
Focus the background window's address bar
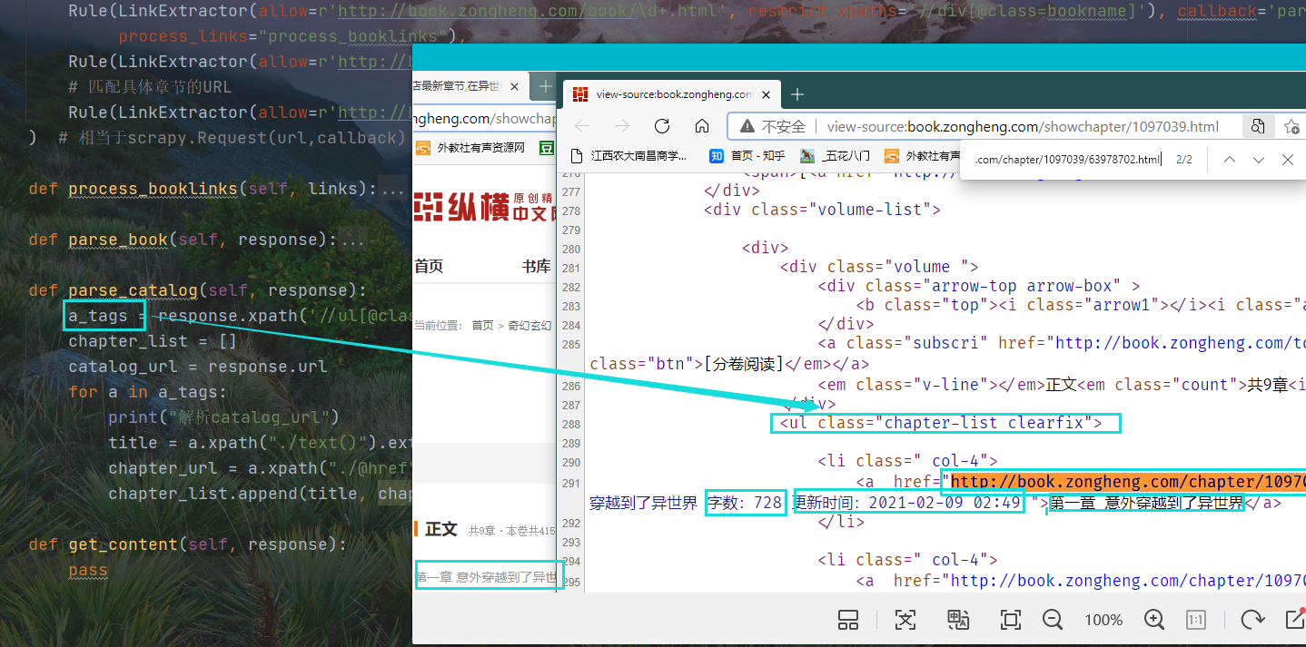click(484, 119)
